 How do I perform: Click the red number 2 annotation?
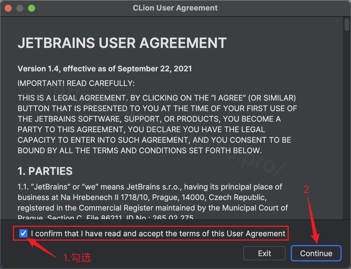[306, 190]
